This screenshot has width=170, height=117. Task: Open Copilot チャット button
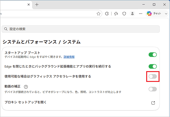[154, 14]
